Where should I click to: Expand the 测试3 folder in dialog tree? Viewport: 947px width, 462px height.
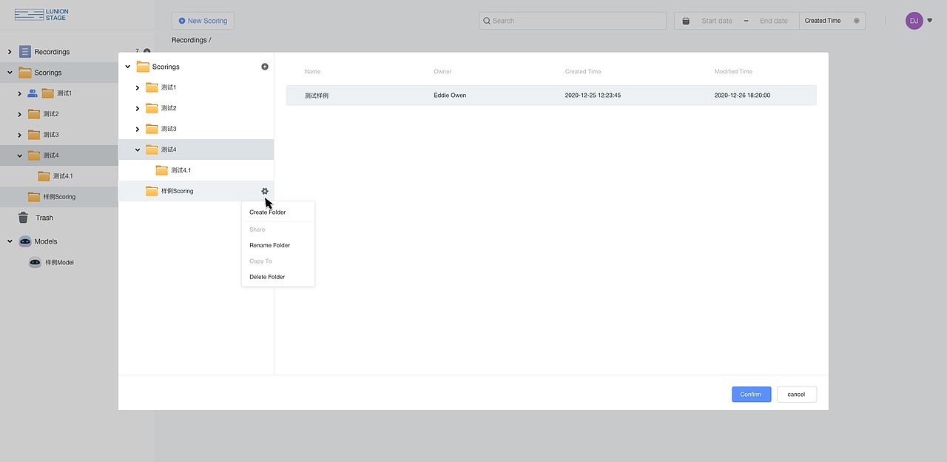pos(137,129)
